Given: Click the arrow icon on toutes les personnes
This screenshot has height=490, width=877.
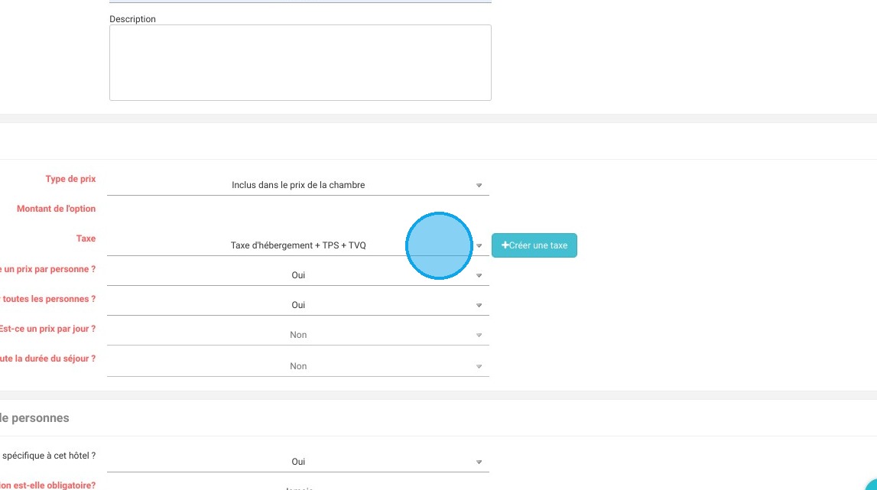Looking at the screenshot, I should tap(479, 305).
